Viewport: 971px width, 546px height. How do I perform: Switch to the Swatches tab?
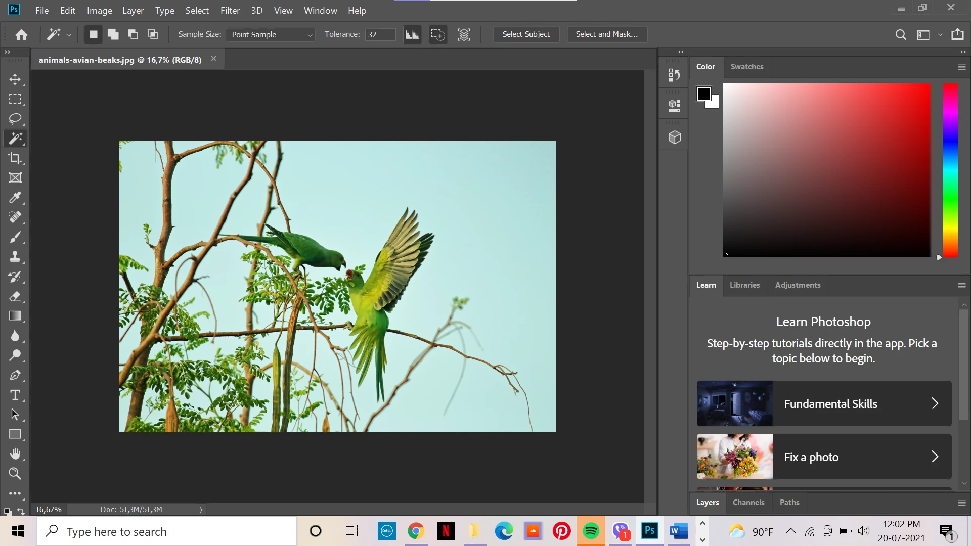click(x=746, y=67)
